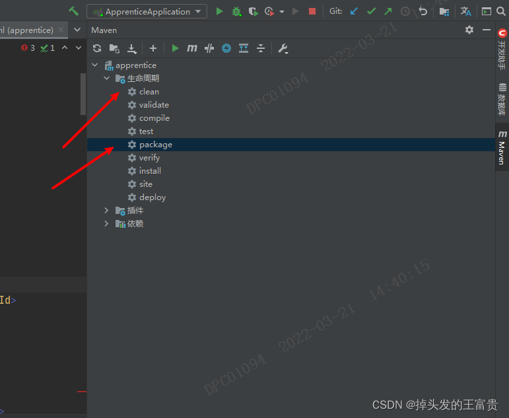
Task: Click the apprentice project label
Action: 136,65
